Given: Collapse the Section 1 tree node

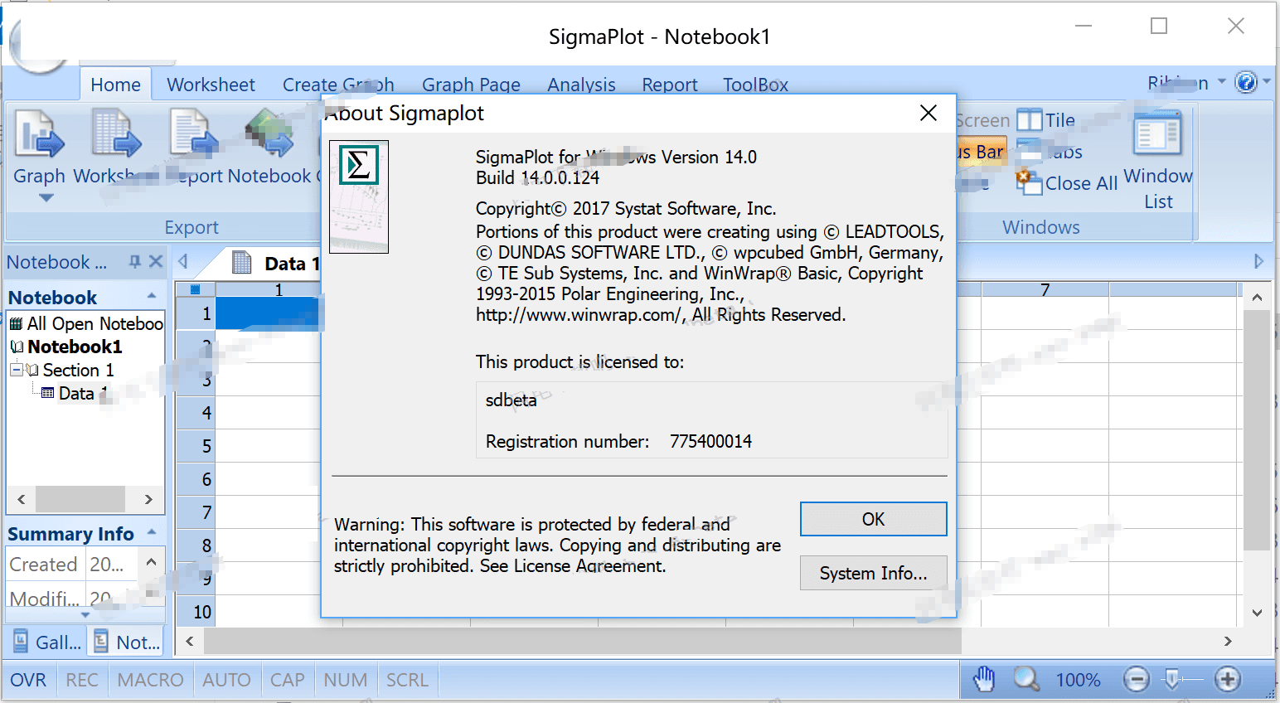Looking at the screenshot, I should pyautogui.click(x=16, y=370).
